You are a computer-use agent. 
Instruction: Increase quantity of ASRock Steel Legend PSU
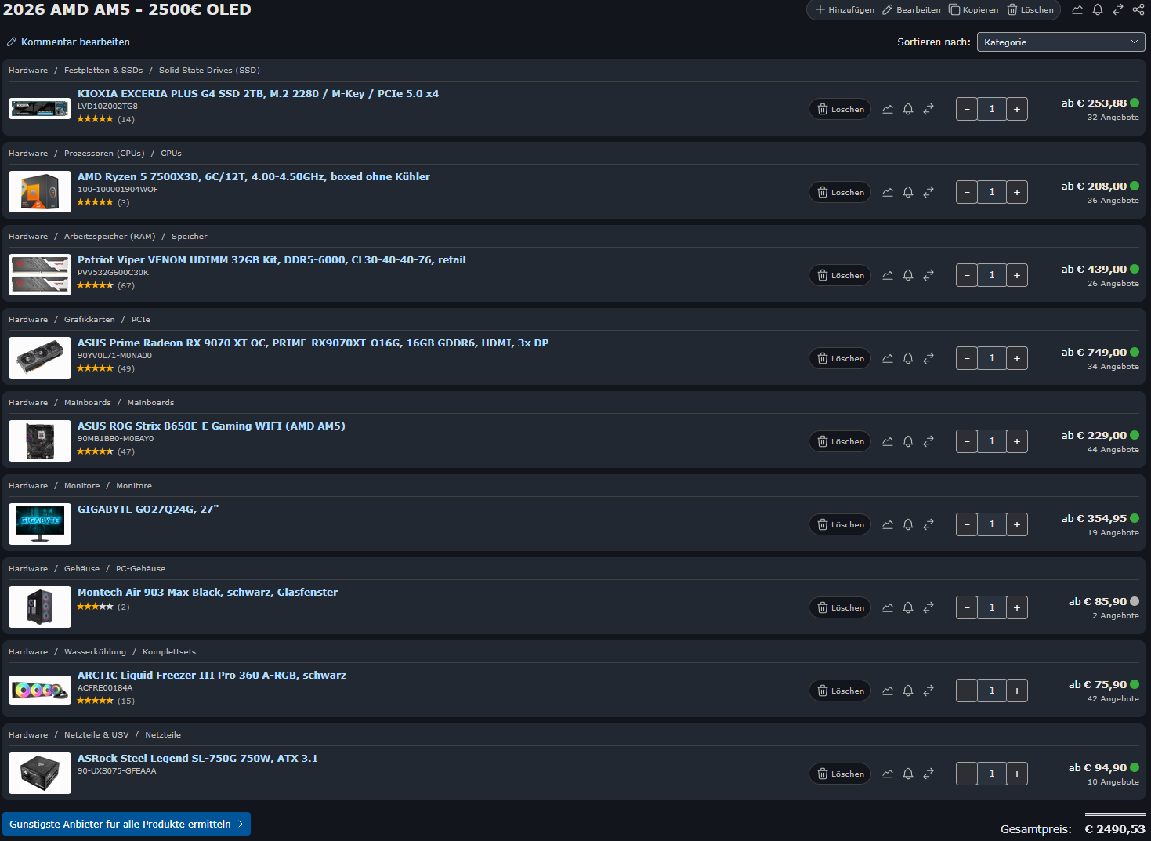[1017, 774]
